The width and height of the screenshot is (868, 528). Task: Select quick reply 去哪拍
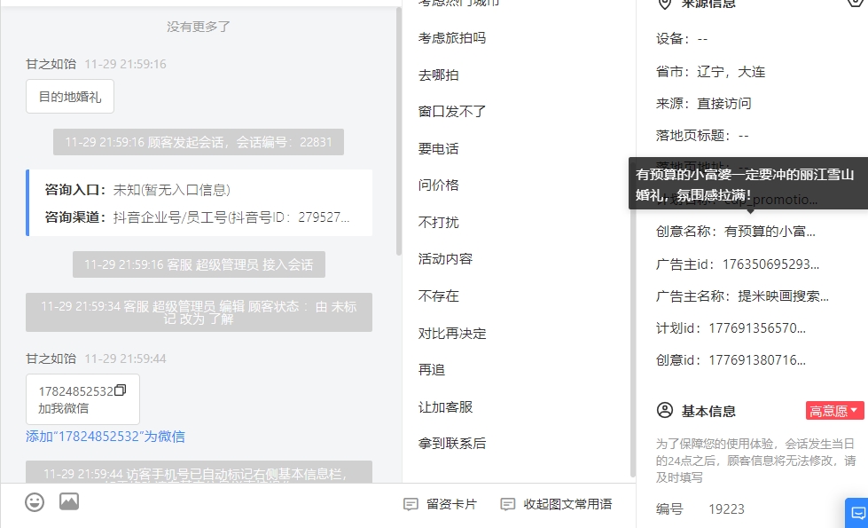pyautogui.click(x=438, y=75)
